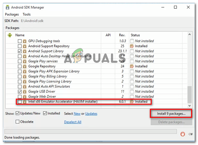Click not installed status icon for Android Support Library

point(132,51)
